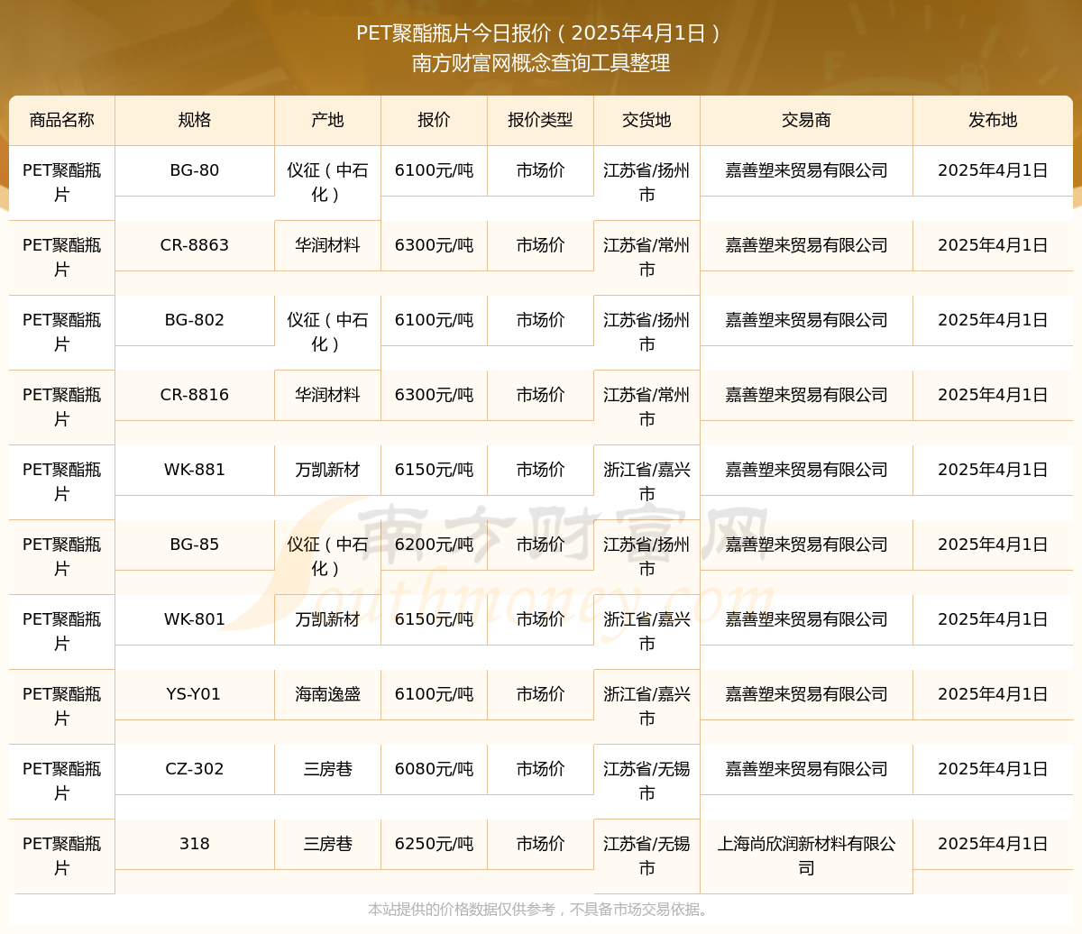Click 三房巷 origin in CZ-302 row
Screen dimensions: 1082x934
327,769
